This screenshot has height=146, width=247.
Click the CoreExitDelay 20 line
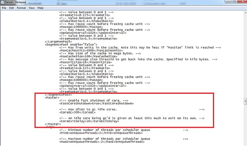[x=89, y=121]
